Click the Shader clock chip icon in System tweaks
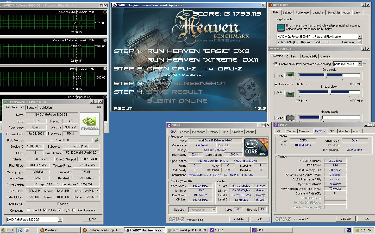375x234 pixels. (290, 94)
